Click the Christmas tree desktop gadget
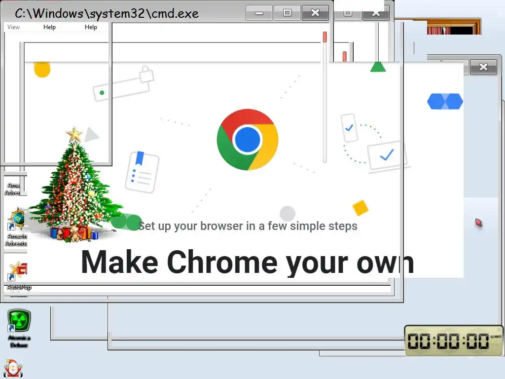 point(76,185)
